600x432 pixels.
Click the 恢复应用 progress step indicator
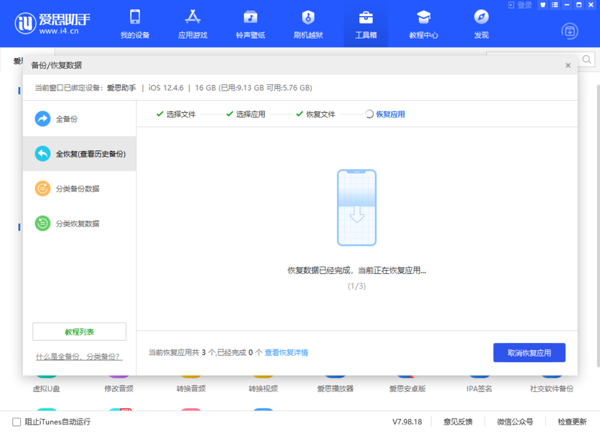385,114
